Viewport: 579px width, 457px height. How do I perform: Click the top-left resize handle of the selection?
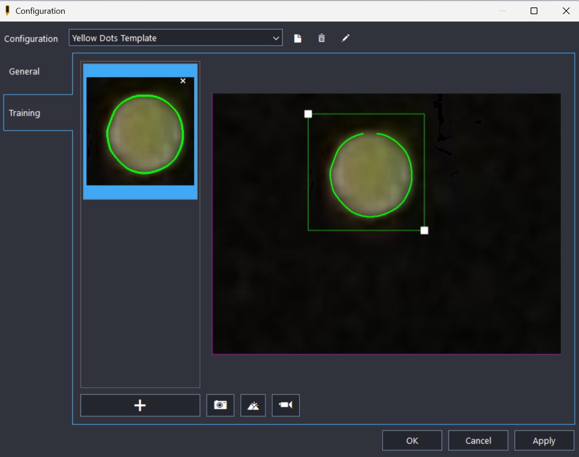(308, 114)
